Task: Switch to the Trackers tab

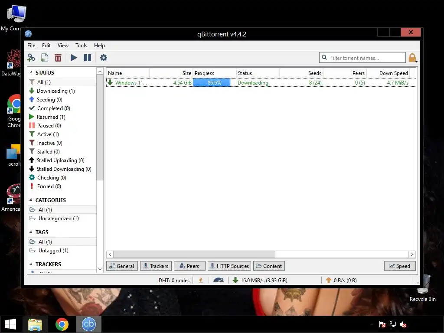Action: tap(156, 266)
